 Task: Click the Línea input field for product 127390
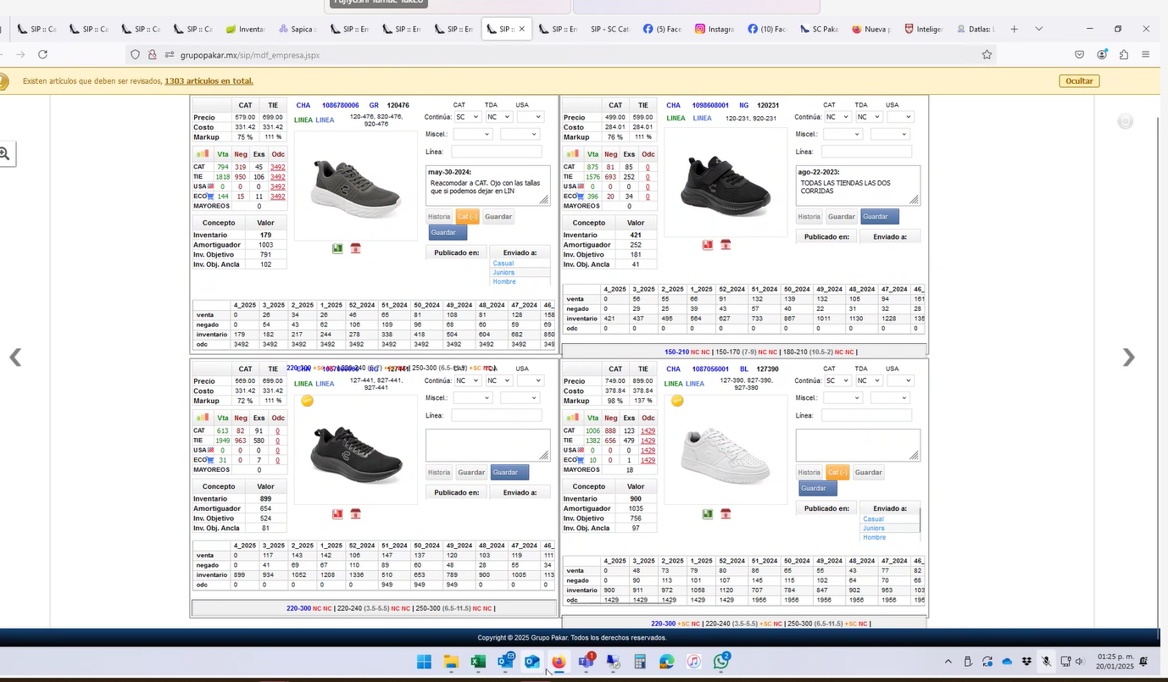pos(866,416)
